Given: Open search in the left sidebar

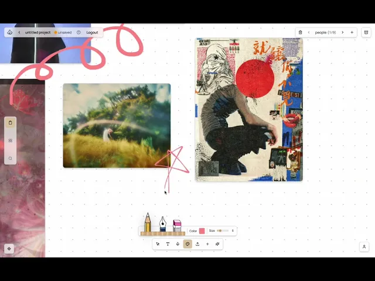Looking at the screenshot, I should [11, 158].
